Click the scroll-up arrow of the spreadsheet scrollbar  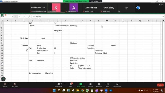pos(163,21)
